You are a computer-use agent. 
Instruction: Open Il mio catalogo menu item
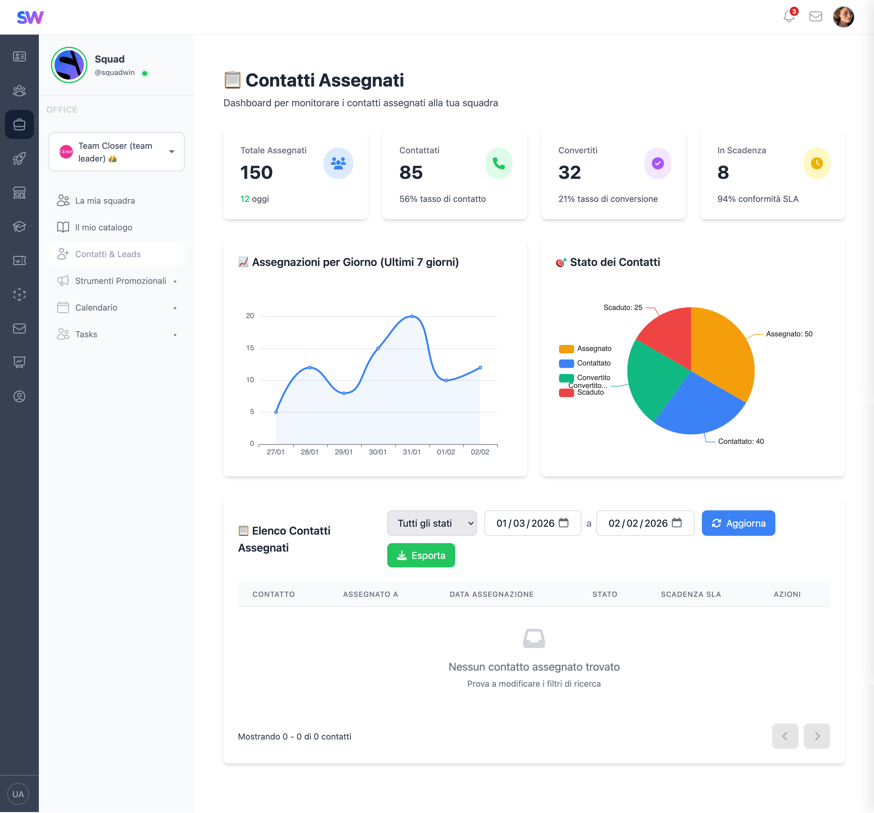(104, 227)
